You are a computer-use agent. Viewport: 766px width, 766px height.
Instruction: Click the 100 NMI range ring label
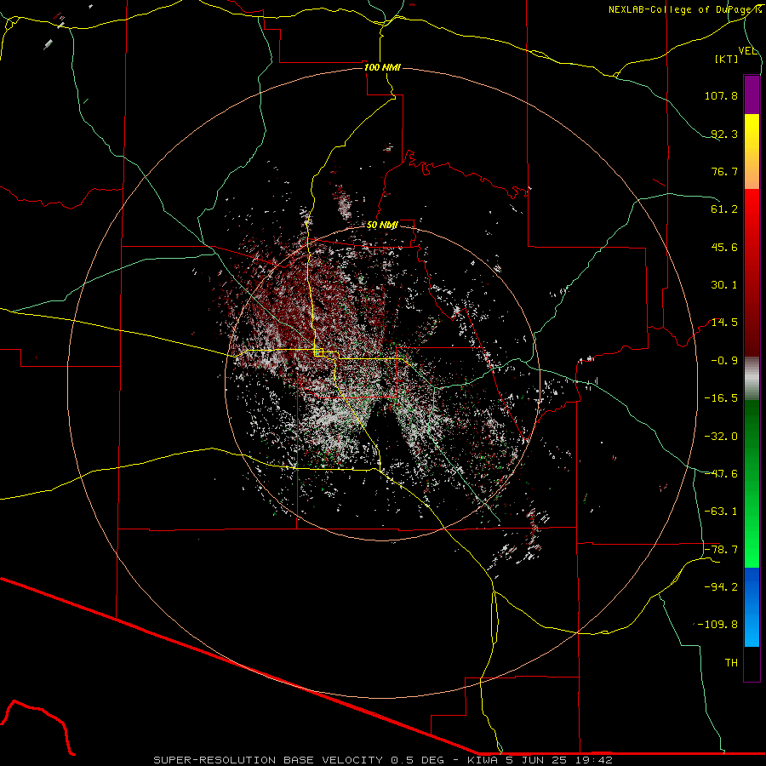[x=382, y=67]
